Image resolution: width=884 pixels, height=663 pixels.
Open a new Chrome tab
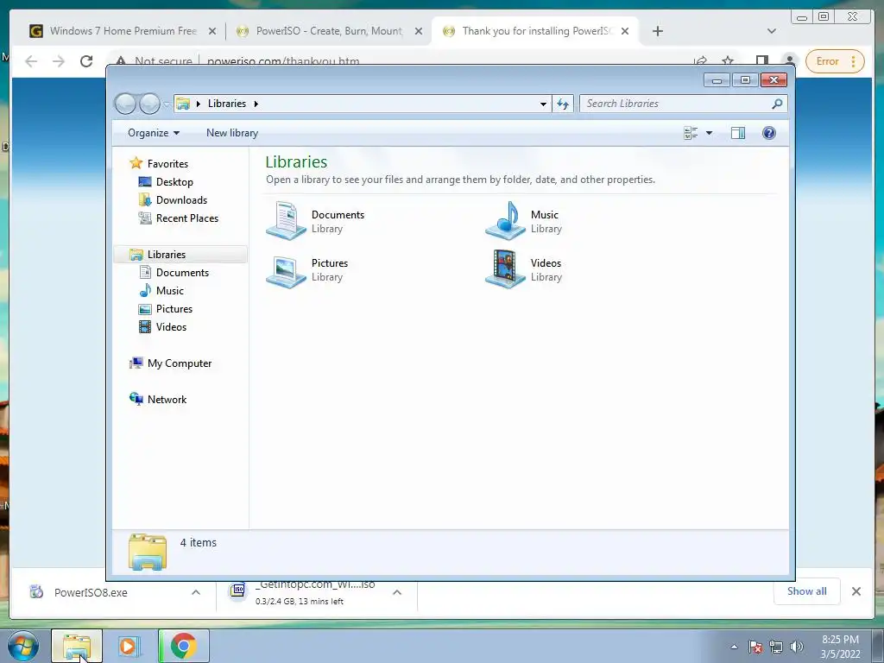pos(657,31)
